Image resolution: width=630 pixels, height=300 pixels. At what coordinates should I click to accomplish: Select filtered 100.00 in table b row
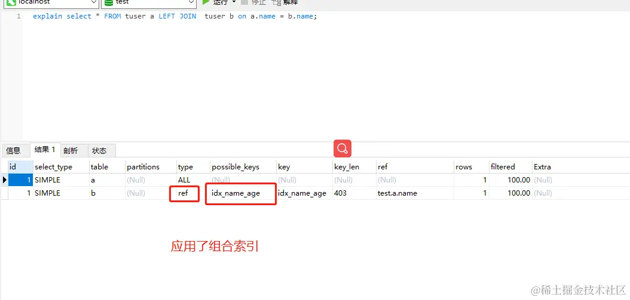point(510,193)
